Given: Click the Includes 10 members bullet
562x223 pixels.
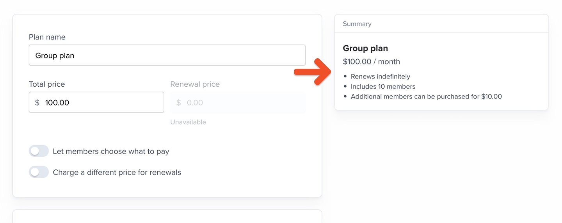Looking at the screenshot, I should point(383,87).
